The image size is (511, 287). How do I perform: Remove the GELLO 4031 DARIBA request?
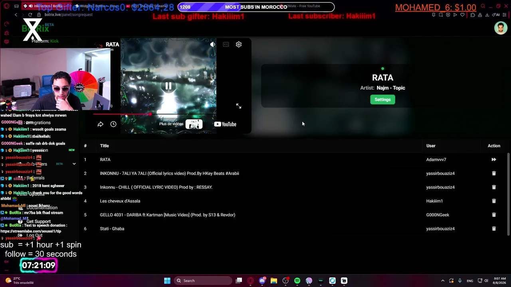pos(494,215)
